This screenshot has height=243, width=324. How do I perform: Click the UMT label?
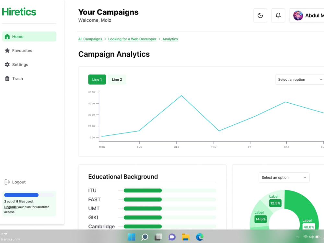94,208
